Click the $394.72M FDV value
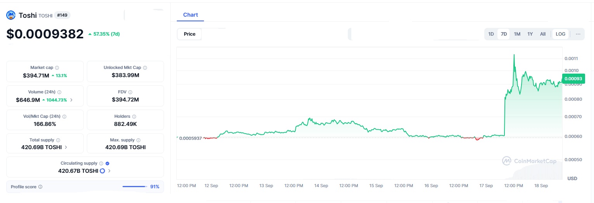 tap(125, 100)
